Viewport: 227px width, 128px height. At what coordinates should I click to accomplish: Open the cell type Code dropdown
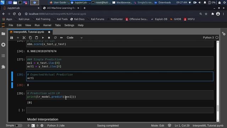74,38
